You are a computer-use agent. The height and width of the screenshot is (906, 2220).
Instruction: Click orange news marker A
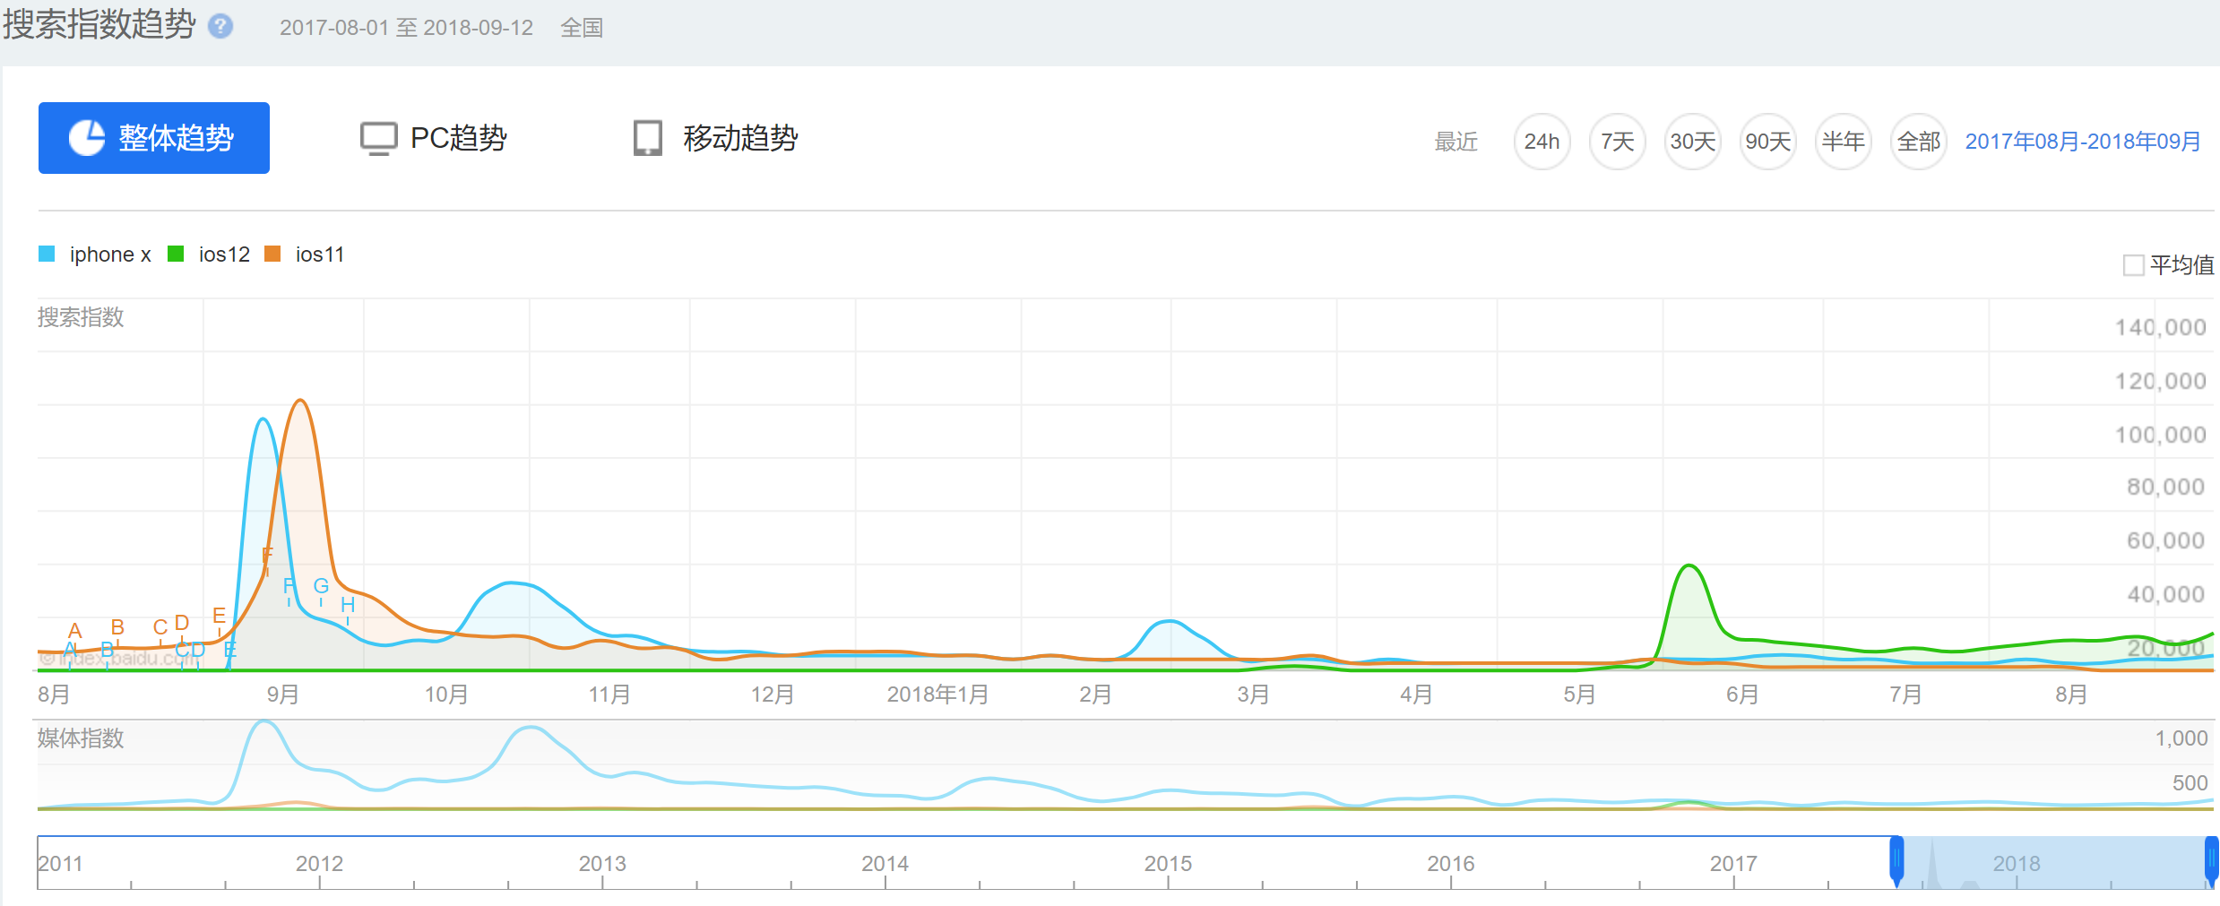75,632
